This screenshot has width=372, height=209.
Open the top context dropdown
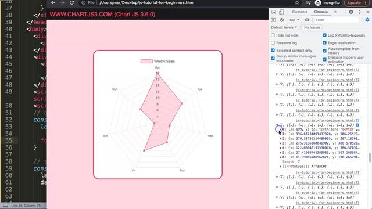[x=294, y=20]
